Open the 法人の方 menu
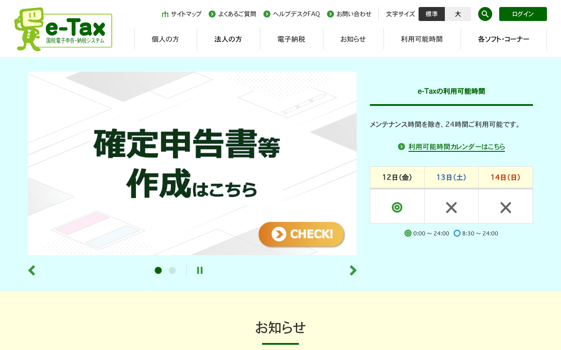 pyautogui.click(x=228, y=39)
